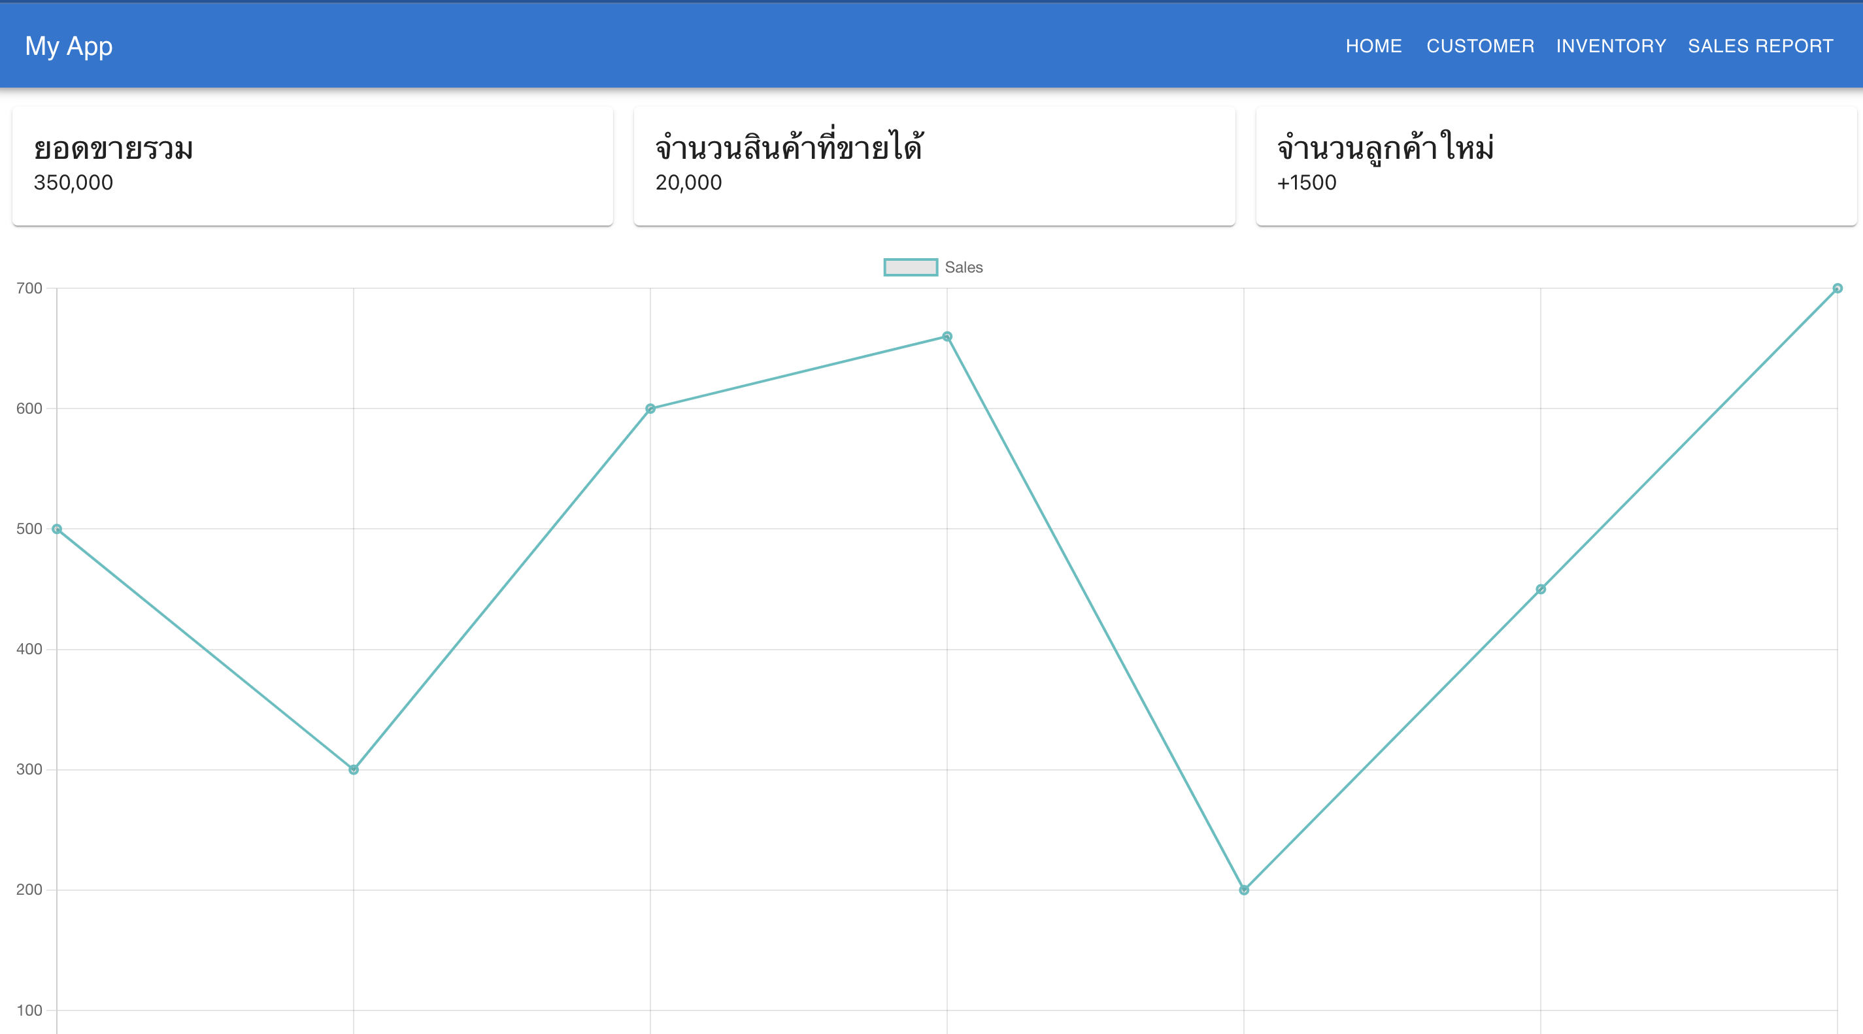Click the จำนวนลูกค้าใหม่ summary card
1863x1034 pixels.
pos(1554,167)
